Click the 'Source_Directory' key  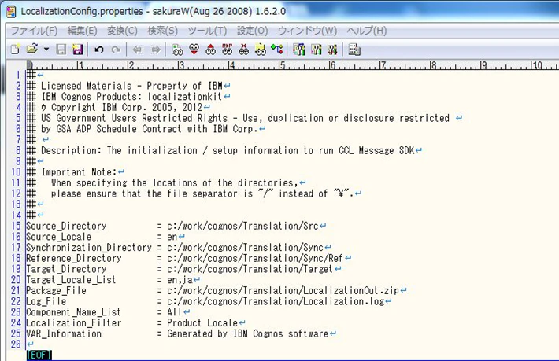tap(66, 226)
